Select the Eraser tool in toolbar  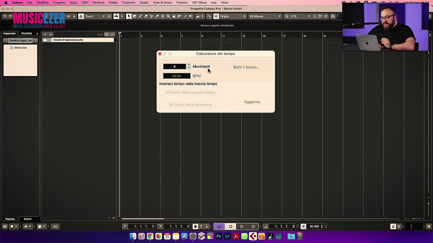tap(146, 16)
